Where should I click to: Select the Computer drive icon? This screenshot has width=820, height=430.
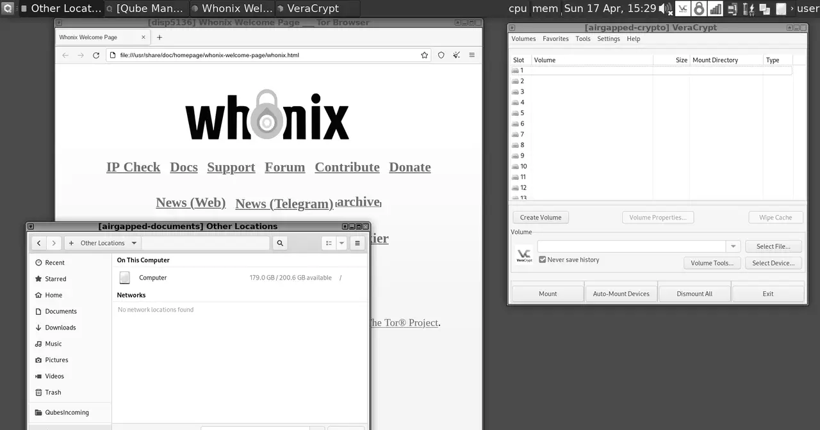tap(125, 278)
